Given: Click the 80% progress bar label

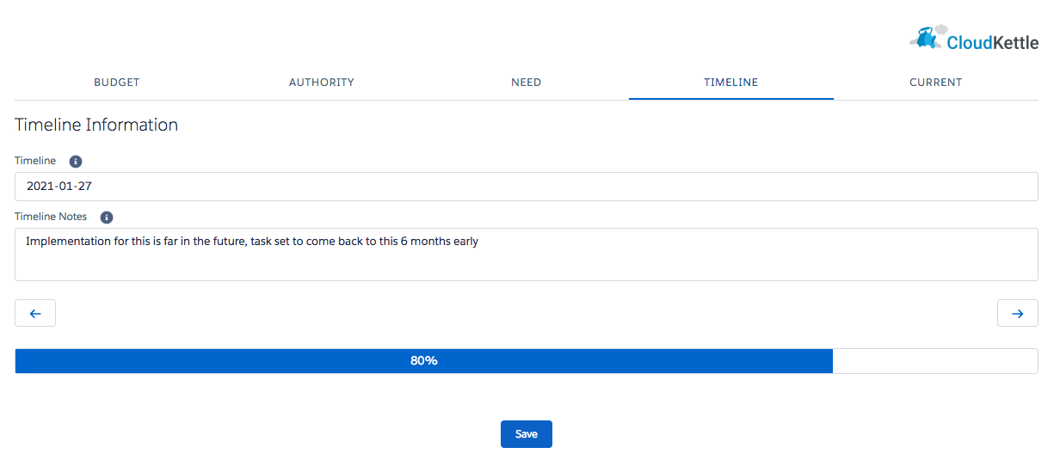Looking at the screenshot, I should tap(423, 361).
